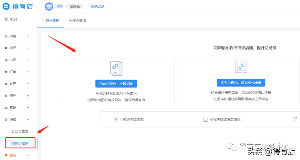Click the cut-off grid icon in the help bar
The width and height of the screenshot is (300, 160).
(295, 120)
